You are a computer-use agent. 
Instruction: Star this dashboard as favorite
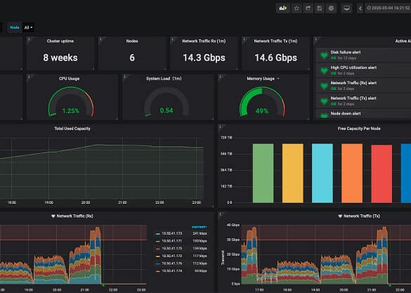(x=296, y=8)
